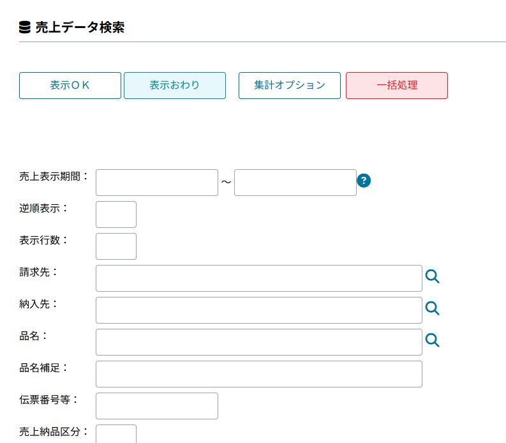The width and height of the screenshot is (506, 443).
Task: Click the 表示ＯＫ button
Action: [70, 86]
